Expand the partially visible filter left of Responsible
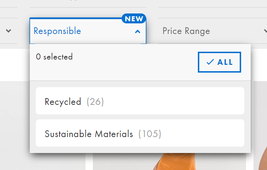 (9, 31)
